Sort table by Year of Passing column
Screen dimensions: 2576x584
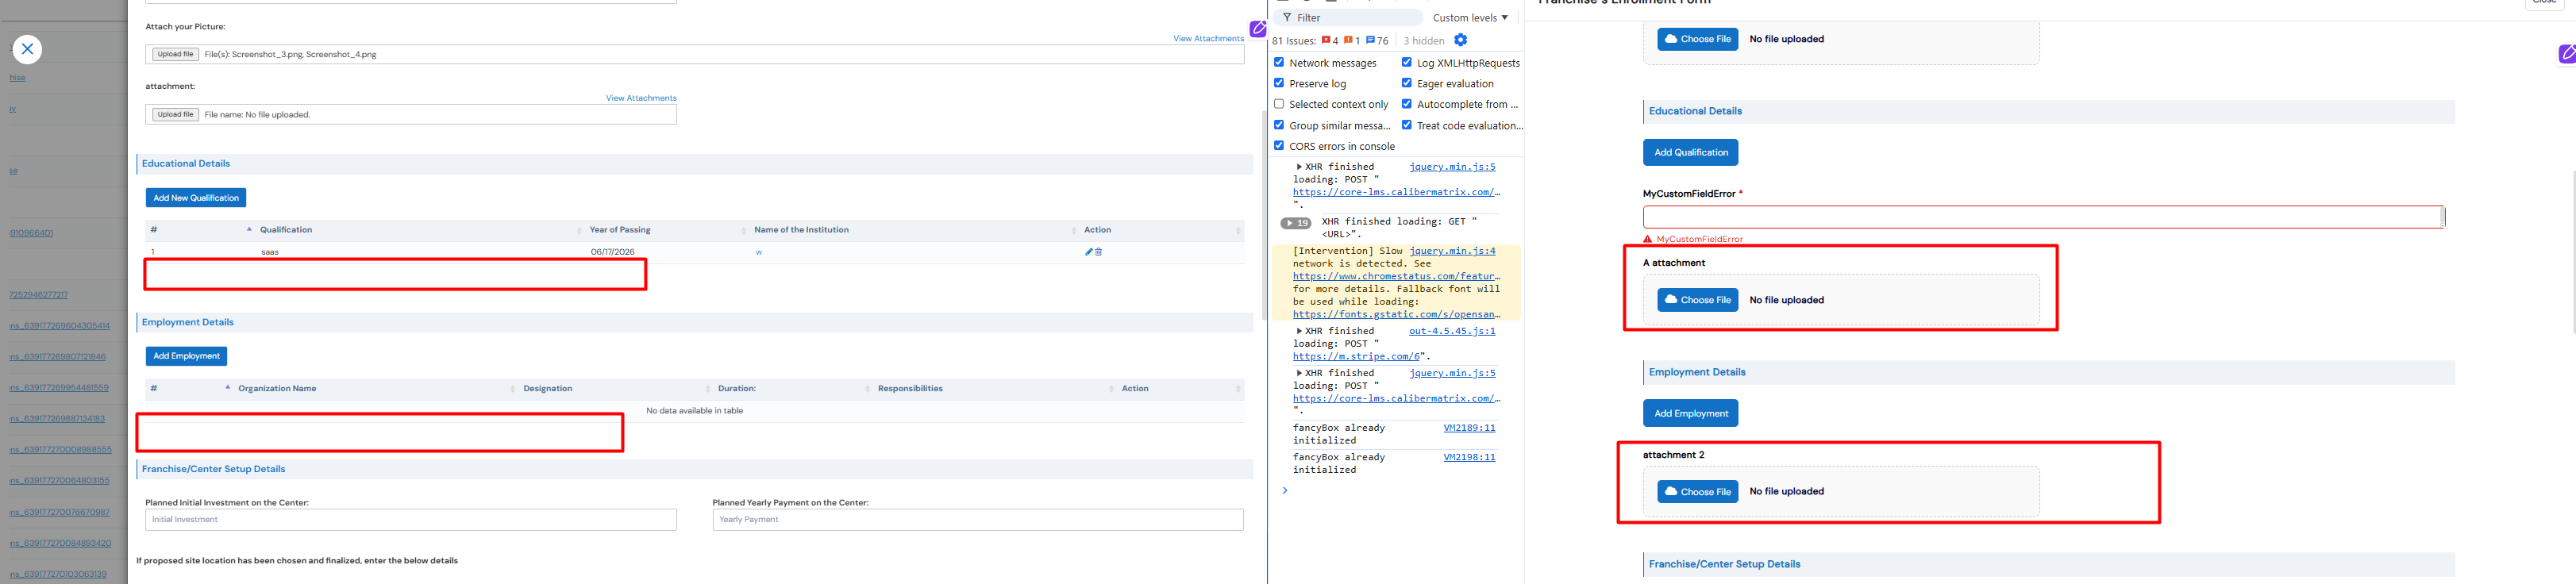pos(666,230)
